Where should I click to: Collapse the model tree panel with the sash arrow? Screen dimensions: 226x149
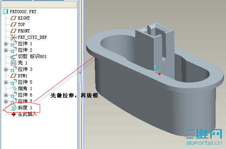80,73
